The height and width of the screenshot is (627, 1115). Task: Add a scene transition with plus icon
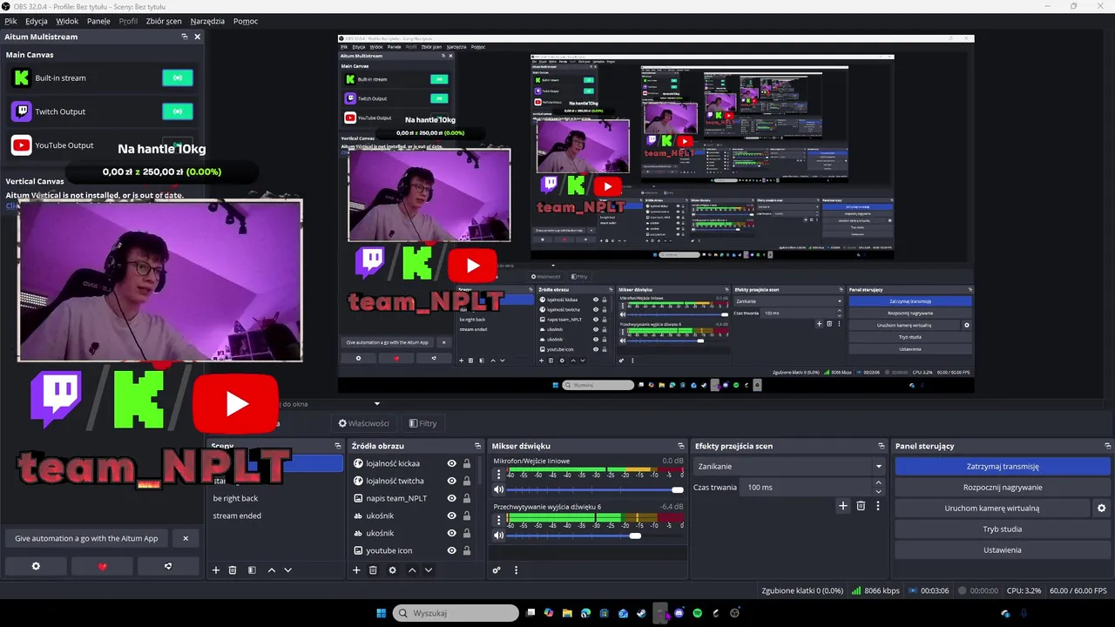[842, 506]
